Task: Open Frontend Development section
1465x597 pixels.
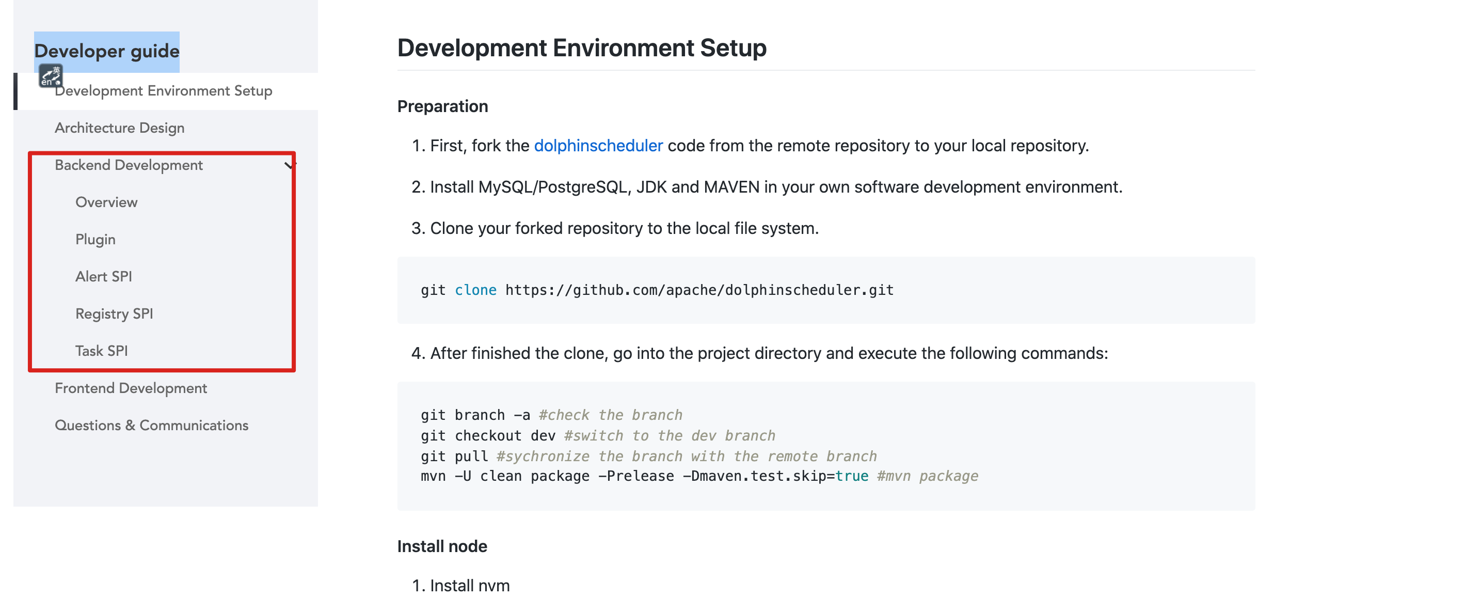Action: click(x=131, y=388)
